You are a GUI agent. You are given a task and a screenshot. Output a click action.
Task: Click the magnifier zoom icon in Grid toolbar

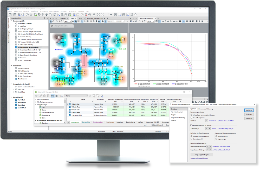[57, 21]
